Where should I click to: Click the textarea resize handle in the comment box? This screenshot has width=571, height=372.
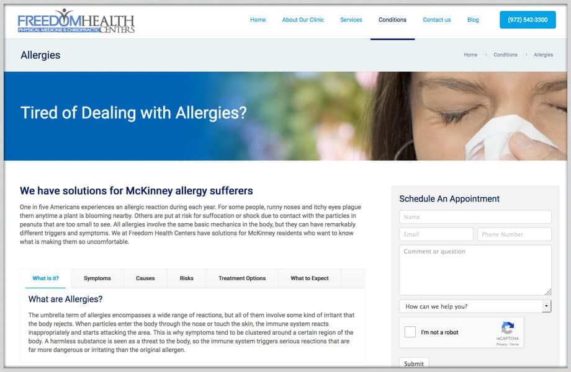548,291
